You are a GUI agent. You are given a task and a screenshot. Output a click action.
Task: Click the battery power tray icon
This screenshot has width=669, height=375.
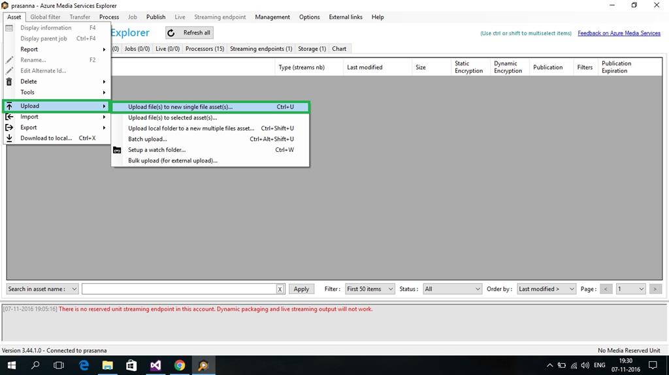pyautogui.click(x=562, y=365)
